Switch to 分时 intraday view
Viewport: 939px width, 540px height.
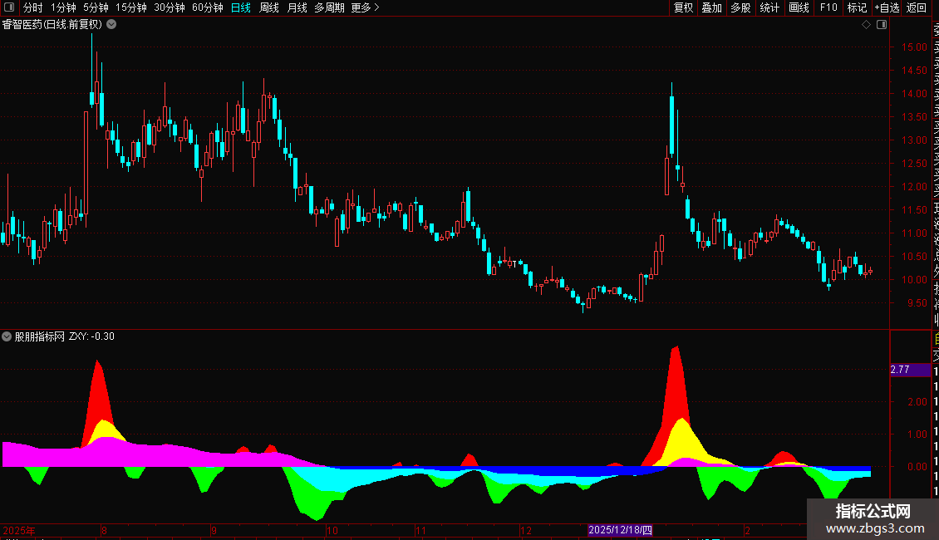click(x=33, y=7)
